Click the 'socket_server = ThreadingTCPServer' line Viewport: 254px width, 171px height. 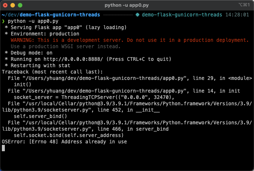click(94, 97)
